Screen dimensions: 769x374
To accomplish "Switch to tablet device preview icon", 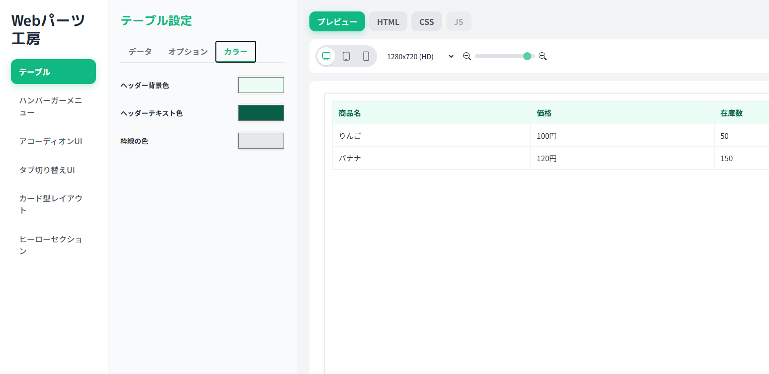I will [x=346, y=56].
